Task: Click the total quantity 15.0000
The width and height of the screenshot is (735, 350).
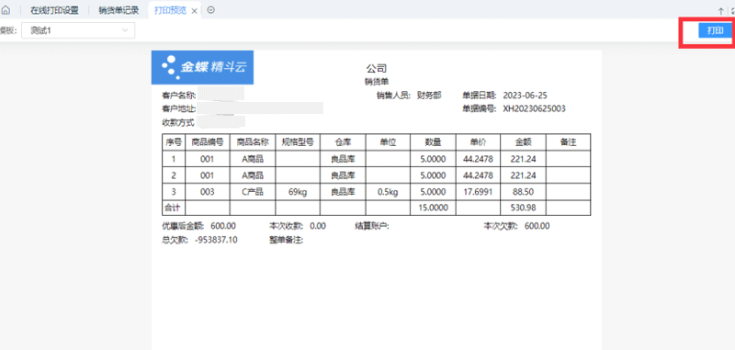Action: [433, 207]
